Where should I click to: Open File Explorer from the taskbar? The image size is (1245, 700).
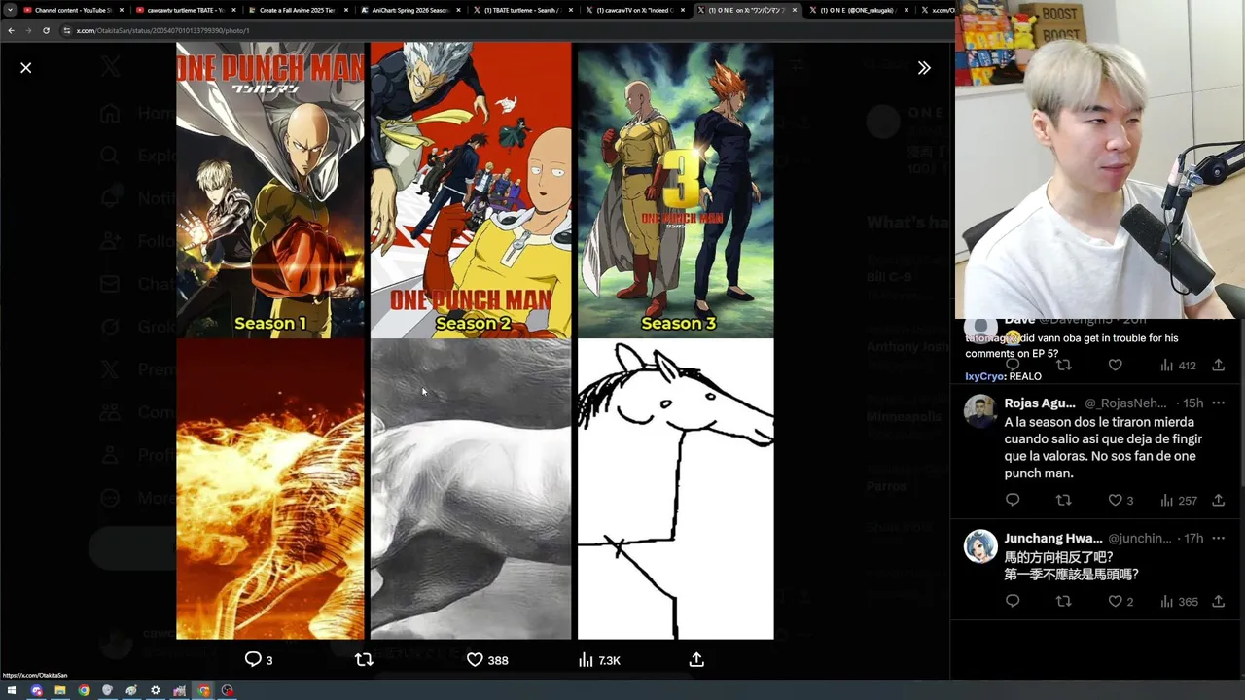click(x=60, y=691)
